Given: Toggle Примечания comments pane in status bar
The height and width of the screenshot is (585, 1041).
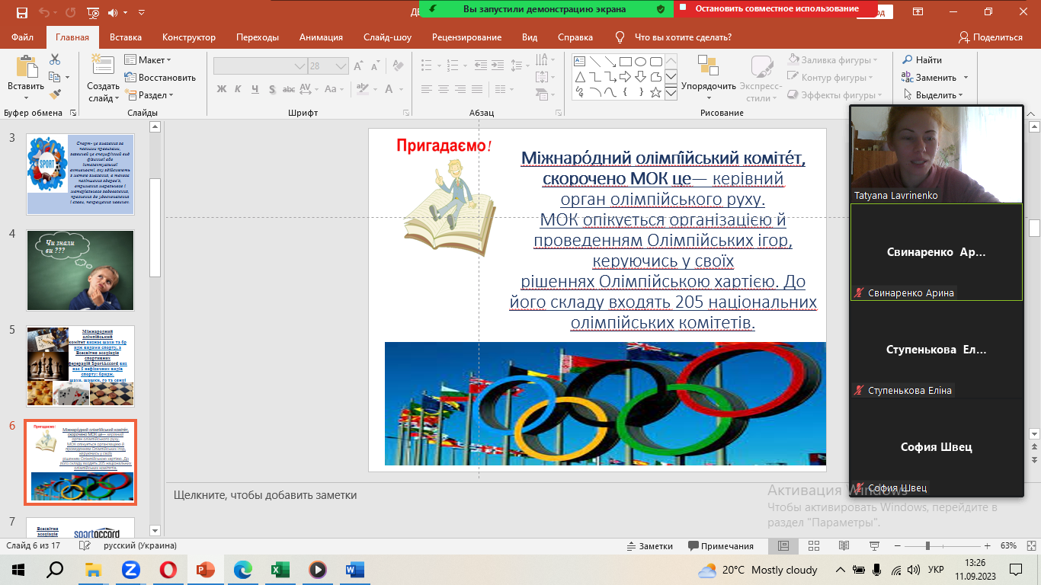Looking at the screenshot, I should tap(720, 546).
